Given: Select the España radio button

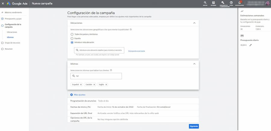Looking at the screenshot, I should tap(72, 38).
